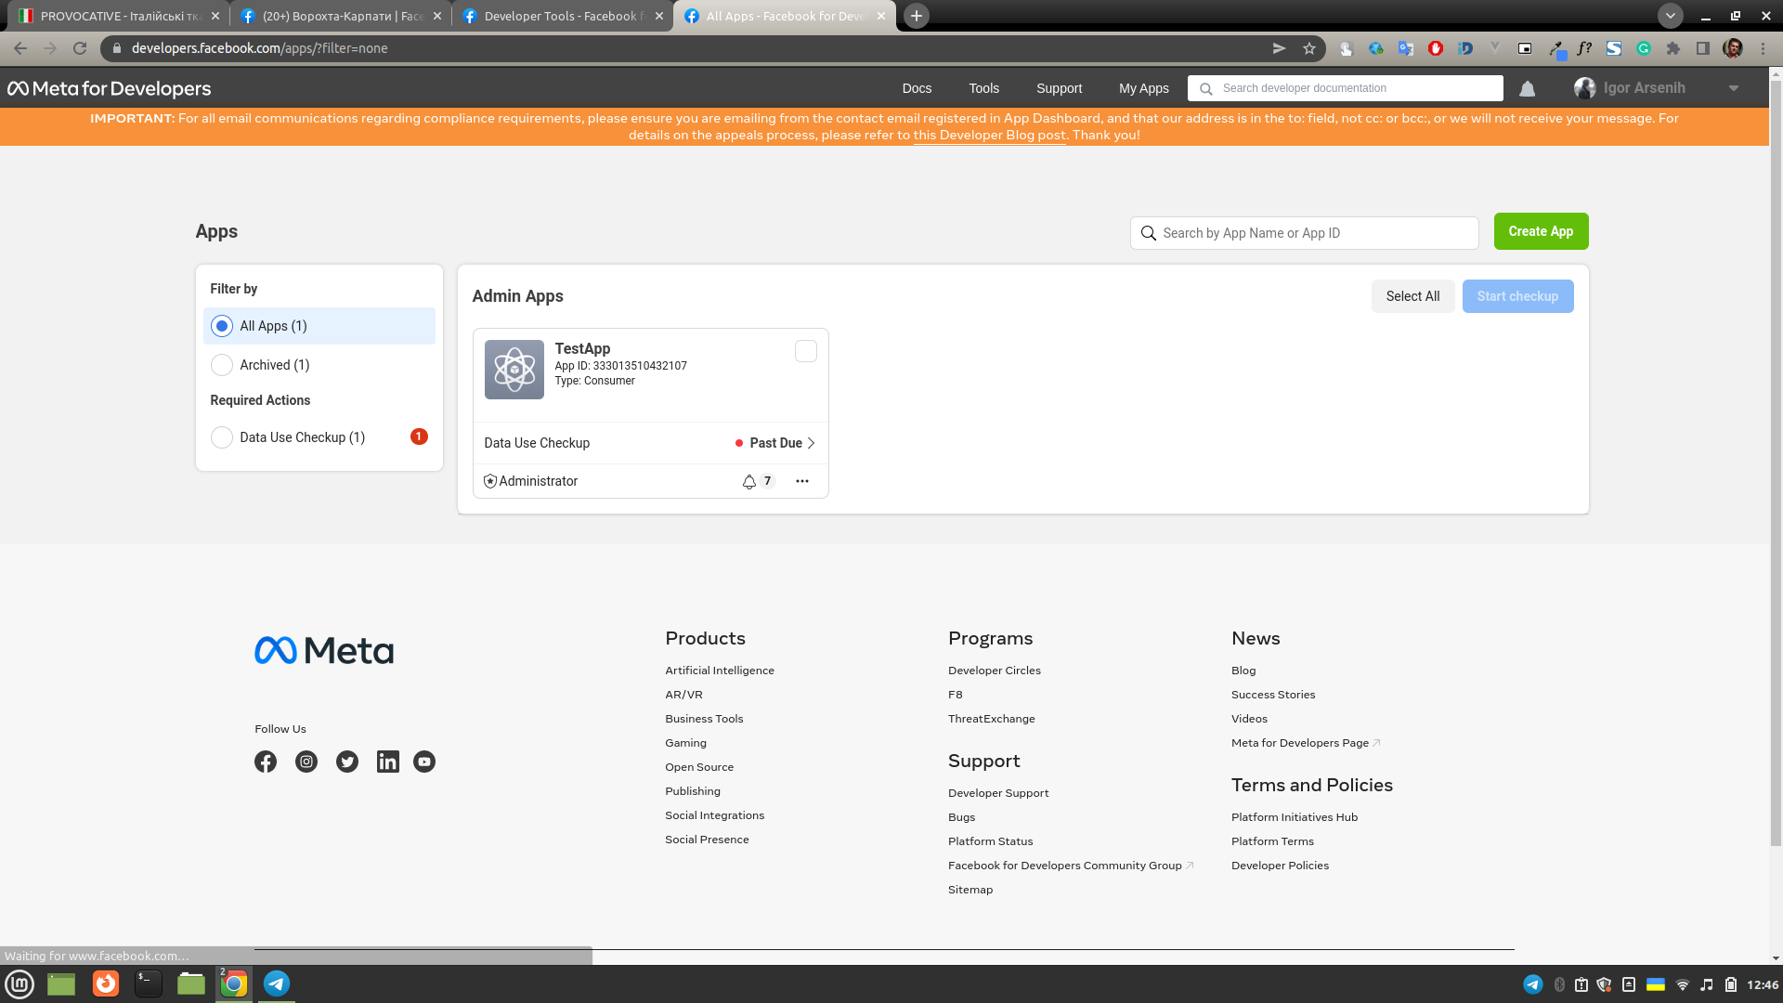Click Facebook icon under Follow Us
The width and height of the screenshot is (1783, 1003).
(266, 762)
